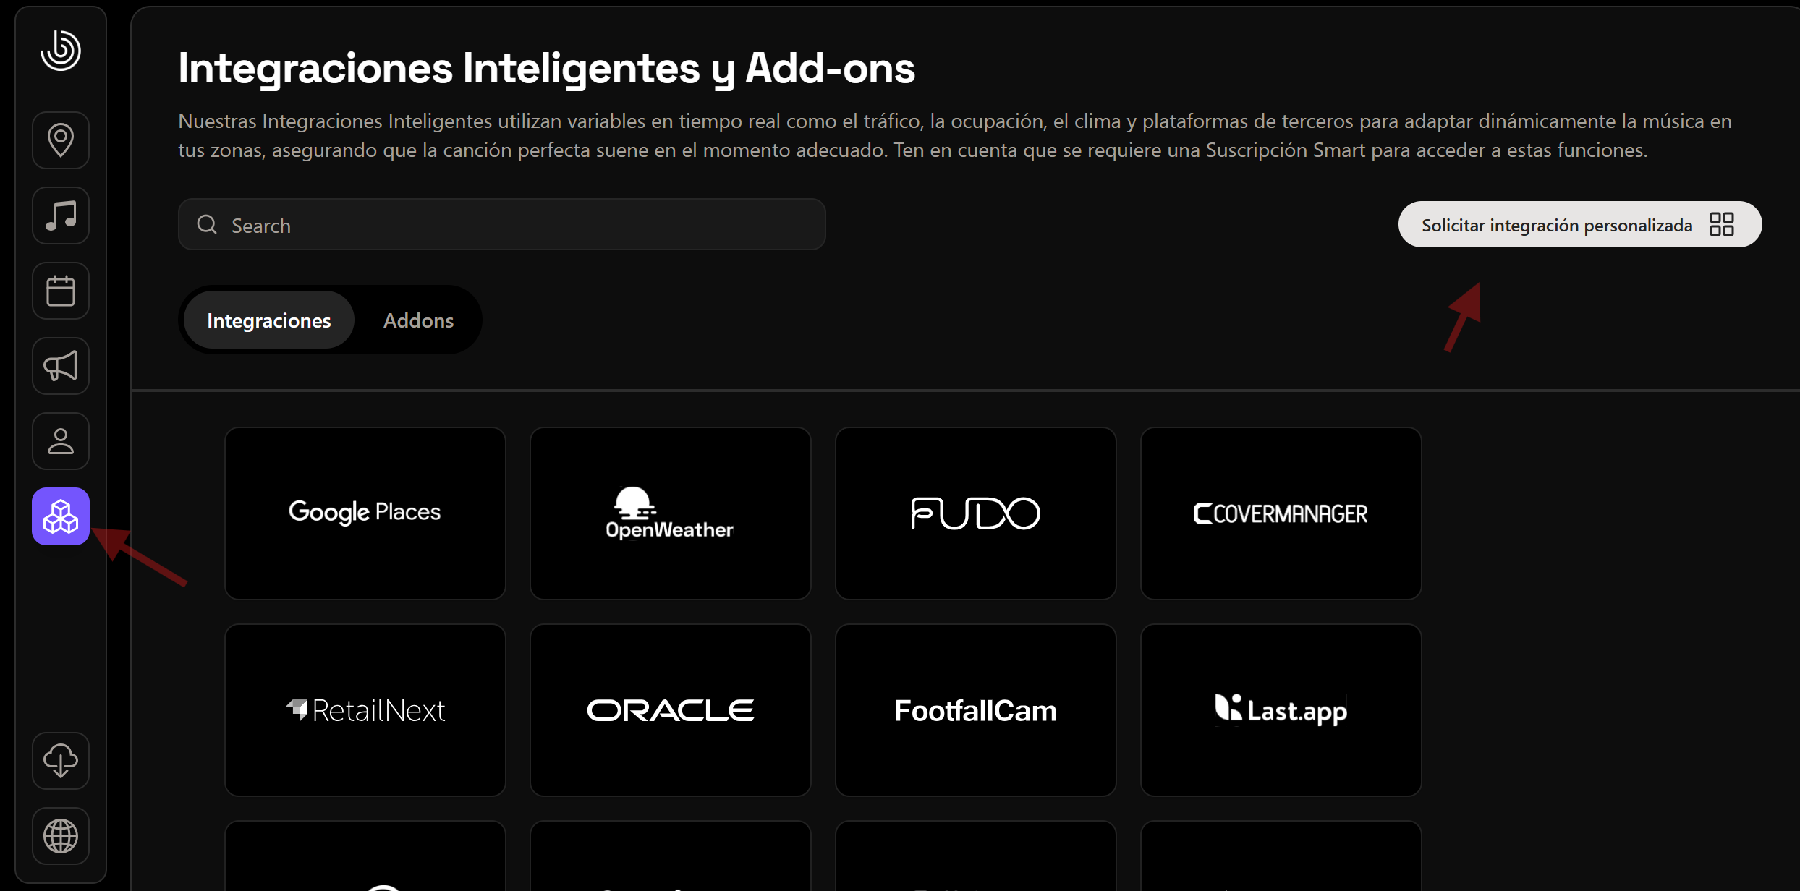Open the calendar schedule icon
The height and width of the screenshot is (891, 1800).
click(61, 291)
